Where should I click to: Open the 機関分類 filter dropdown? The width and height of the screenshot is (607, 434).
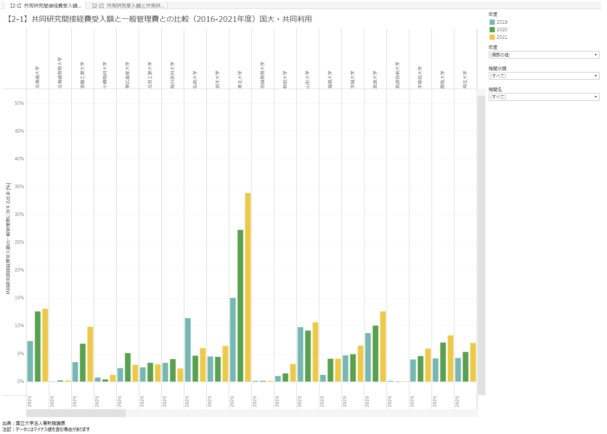tap(544, 76)
